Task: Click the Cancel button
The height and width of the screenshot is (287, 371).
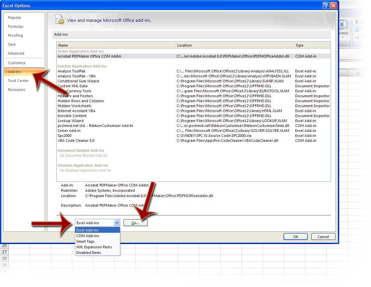Action: (x=323, y=236)
